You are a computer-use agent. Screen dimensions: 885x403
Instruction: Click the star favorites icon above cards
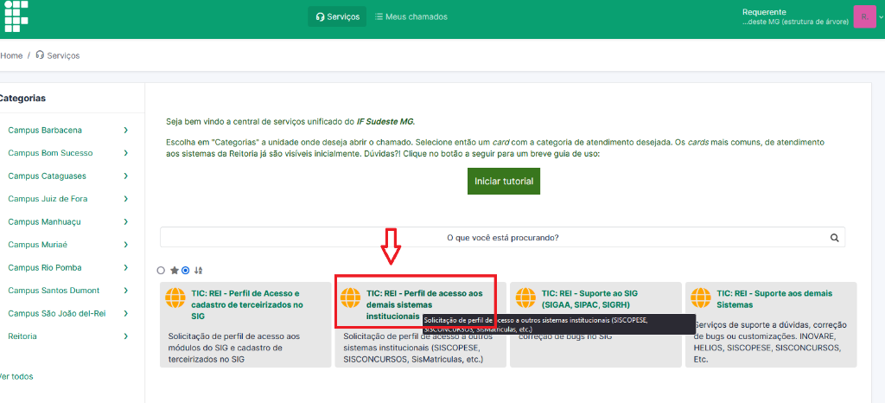tap(174, 271)
